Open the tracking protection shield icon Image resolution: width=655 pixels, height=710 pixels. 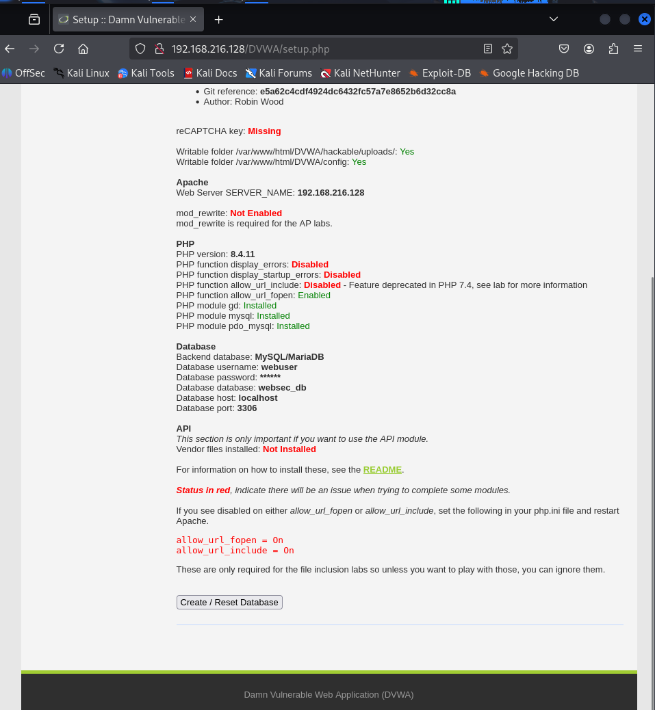pos(140,49)
